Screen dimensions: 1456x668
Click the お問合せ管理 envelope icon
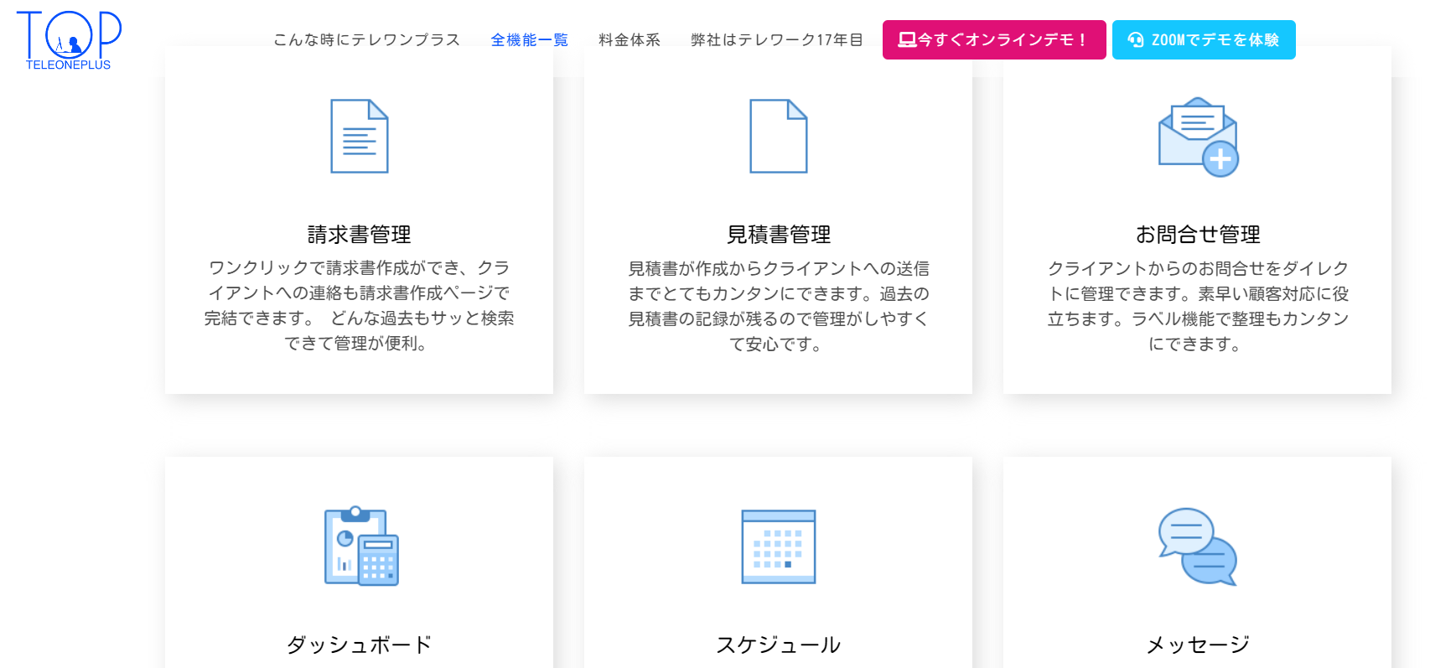pyautogui.click(x=1199, y=137)
